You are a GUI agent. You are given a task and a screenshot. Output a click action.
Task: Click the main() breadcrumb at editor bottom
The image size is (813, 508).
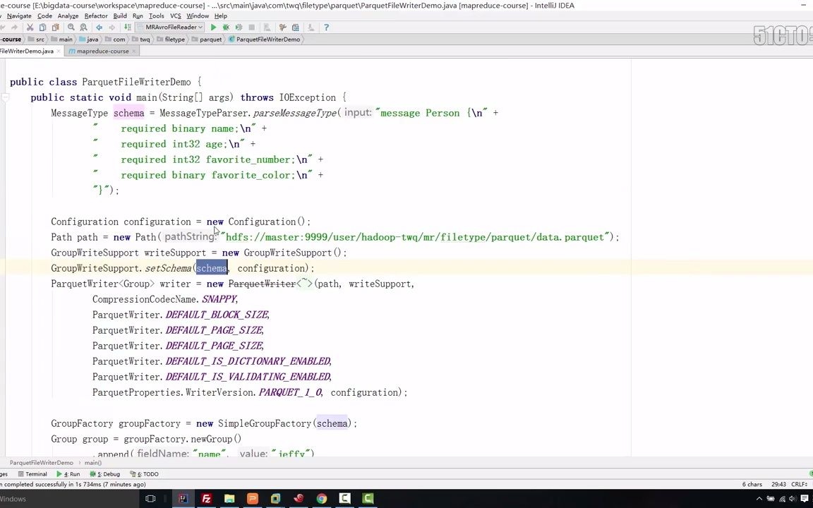pos(93,462)
